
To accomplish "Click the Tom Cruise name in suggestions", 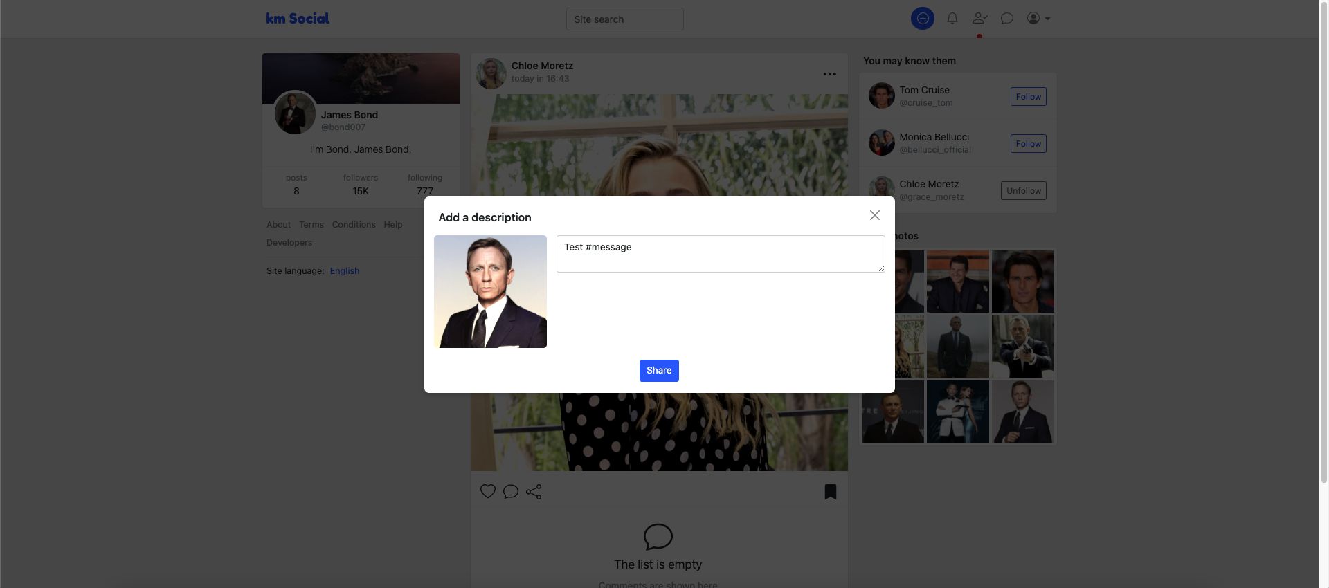I will (924, 90).
